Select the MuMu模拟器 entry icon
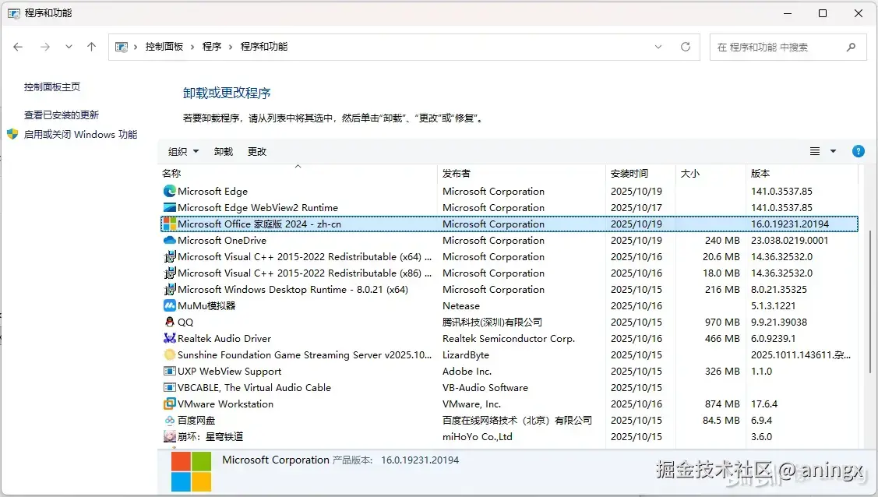The image size is (878, 497). tap(171, 306)
